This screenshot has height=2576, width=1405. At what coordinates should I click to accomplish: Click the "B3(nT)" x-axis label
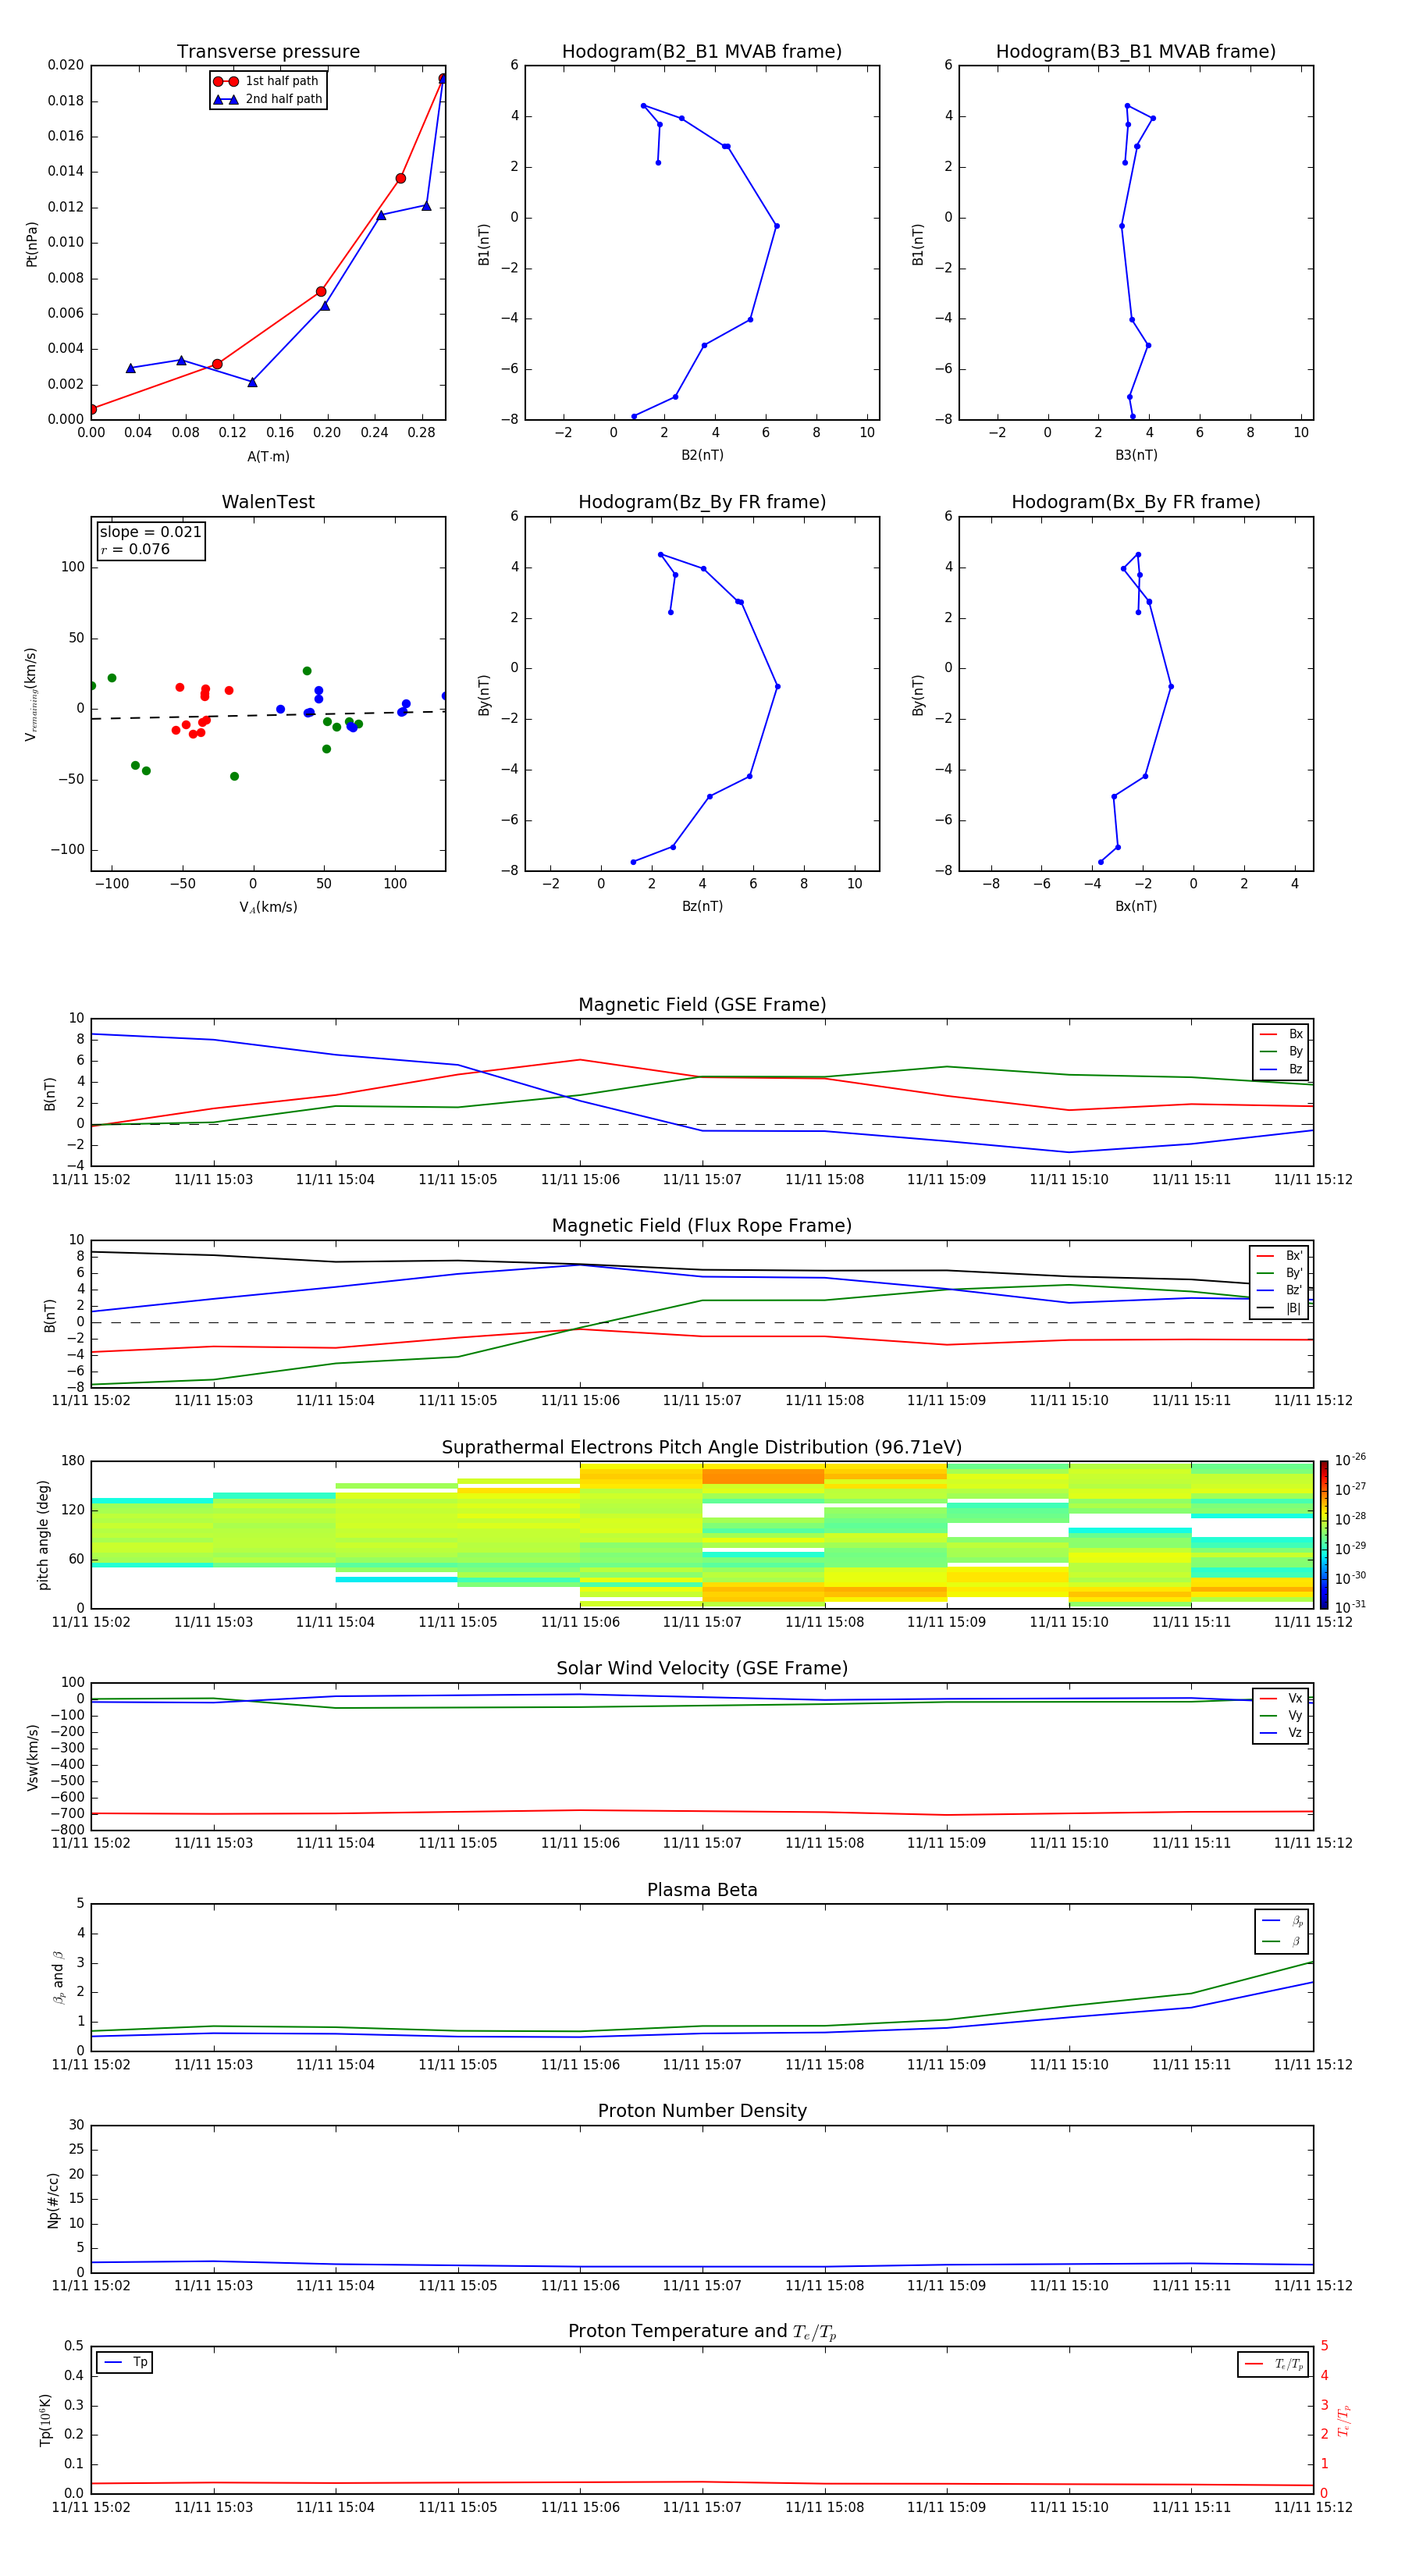coord(1136,455)
